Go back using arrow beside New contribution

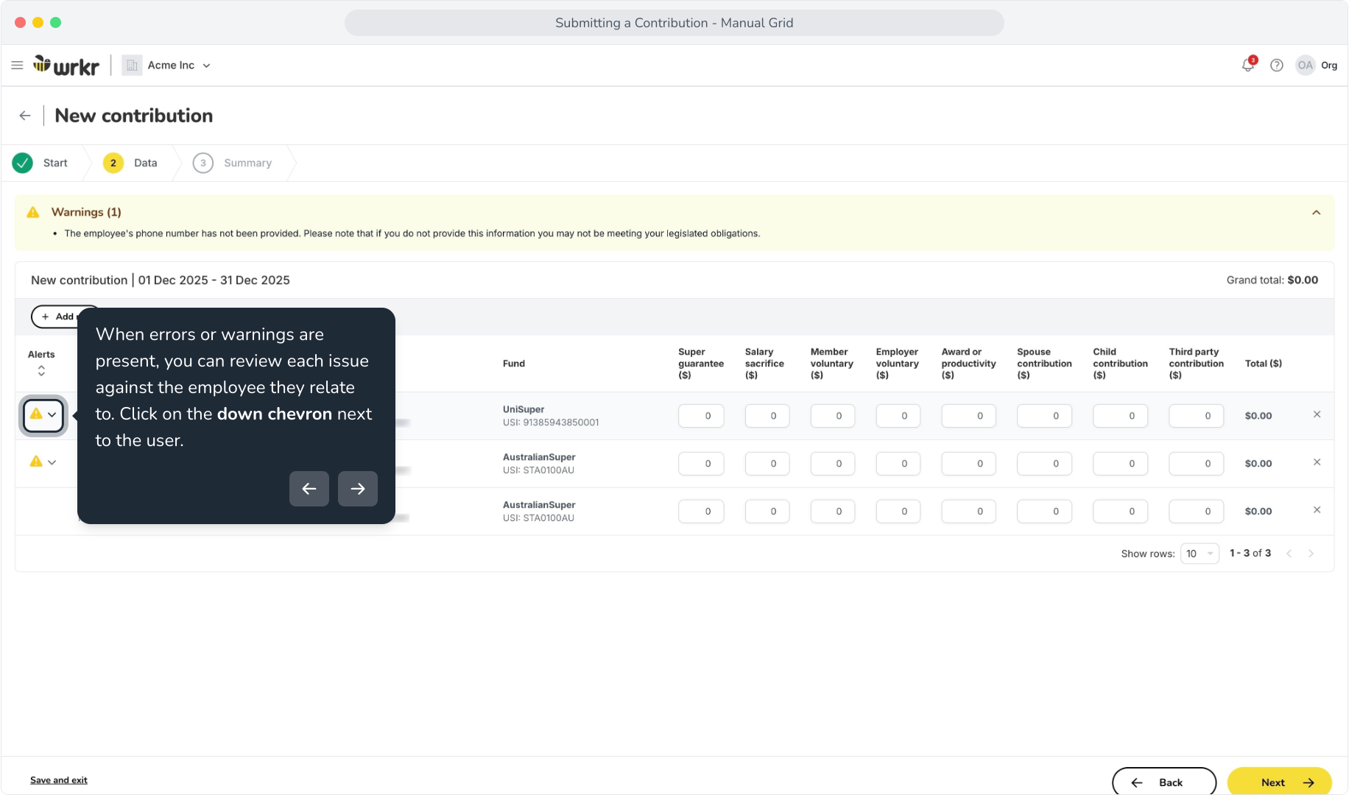(25, 116)
